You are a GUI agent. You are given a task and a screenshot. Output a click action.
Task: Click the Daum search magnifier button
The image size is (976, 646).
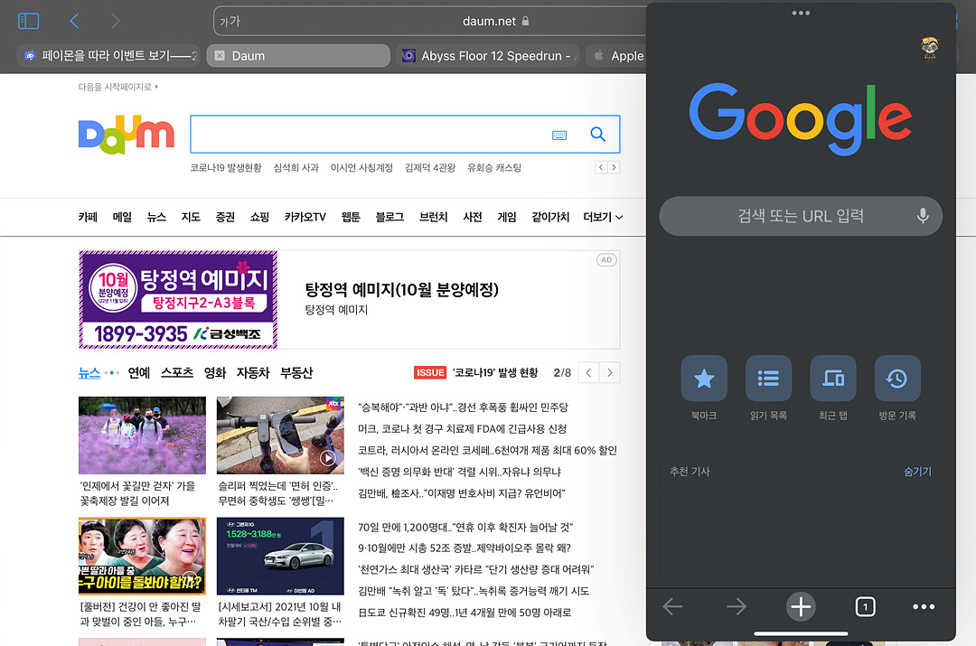597,134
